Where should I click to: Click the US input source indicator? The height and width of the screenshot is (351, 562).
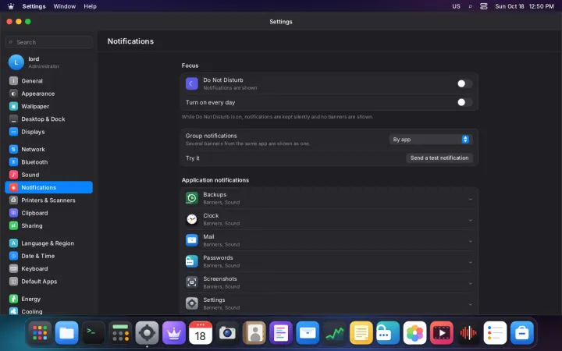[x=456, y=6]
